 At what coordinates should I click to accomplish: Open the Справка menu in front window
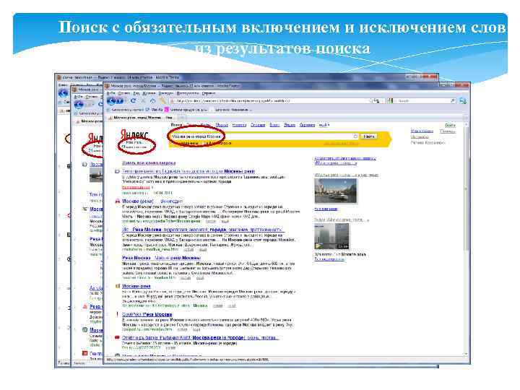tap(209, 93)
